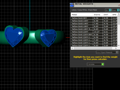
Task: Select the Yellow Gold:14KY row
Action: pyautogui.click(x=94, y=23)
